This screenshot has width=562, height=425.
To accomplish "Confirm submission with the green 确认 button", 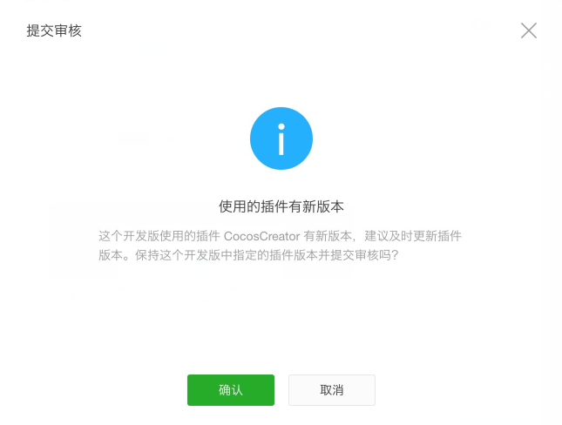I will tap(231, 390).
